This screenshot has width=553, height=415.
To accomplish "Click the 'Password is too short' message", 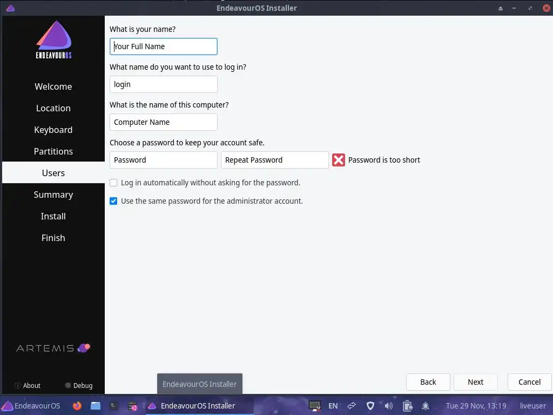I will pos(384,160).
